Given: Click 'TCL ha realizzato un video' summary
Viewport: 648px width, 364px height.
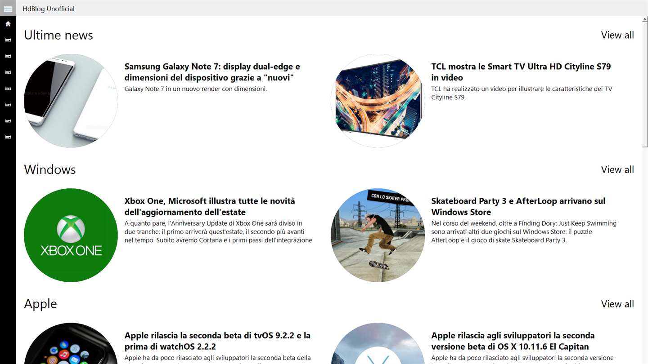Looking at the screenshot, I should [x=522, y=93].
